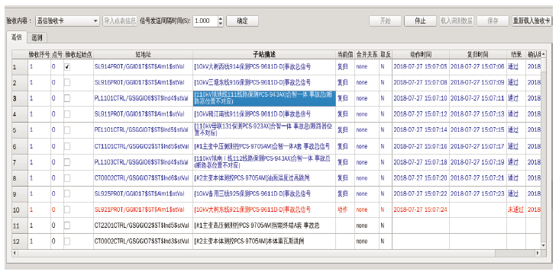Screen dimensions: 559x278
Task: Select the CT1101CTRL/GSGGIO2$ST$Ind5$stVal address cell
Action: [x=143, y=146]
